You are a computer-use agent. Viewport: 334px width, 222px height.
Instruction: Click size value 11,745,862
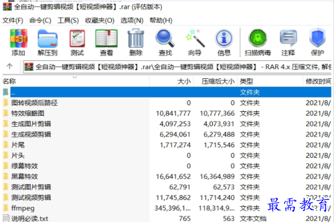point(173,197)
